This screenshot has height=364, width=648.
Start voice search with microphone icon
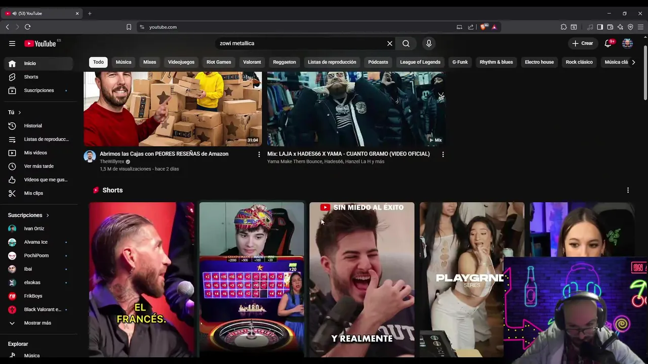[429, 43]
